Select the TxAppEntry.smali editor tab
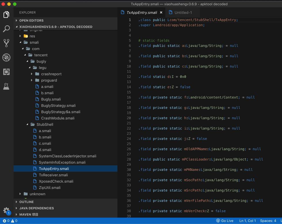282x224 pixels. (142, 13)
